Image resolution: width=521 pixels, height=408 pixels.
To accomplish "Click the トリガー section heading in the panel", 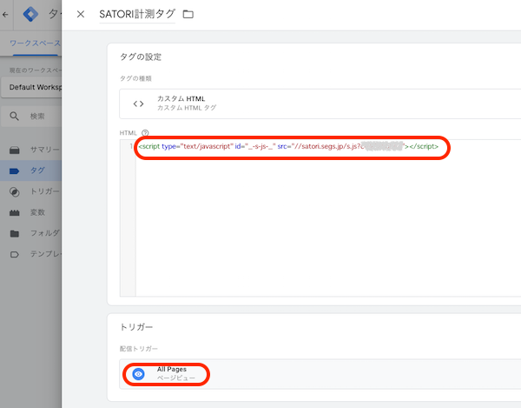I will pyautogui.click(x=136, y=327).
